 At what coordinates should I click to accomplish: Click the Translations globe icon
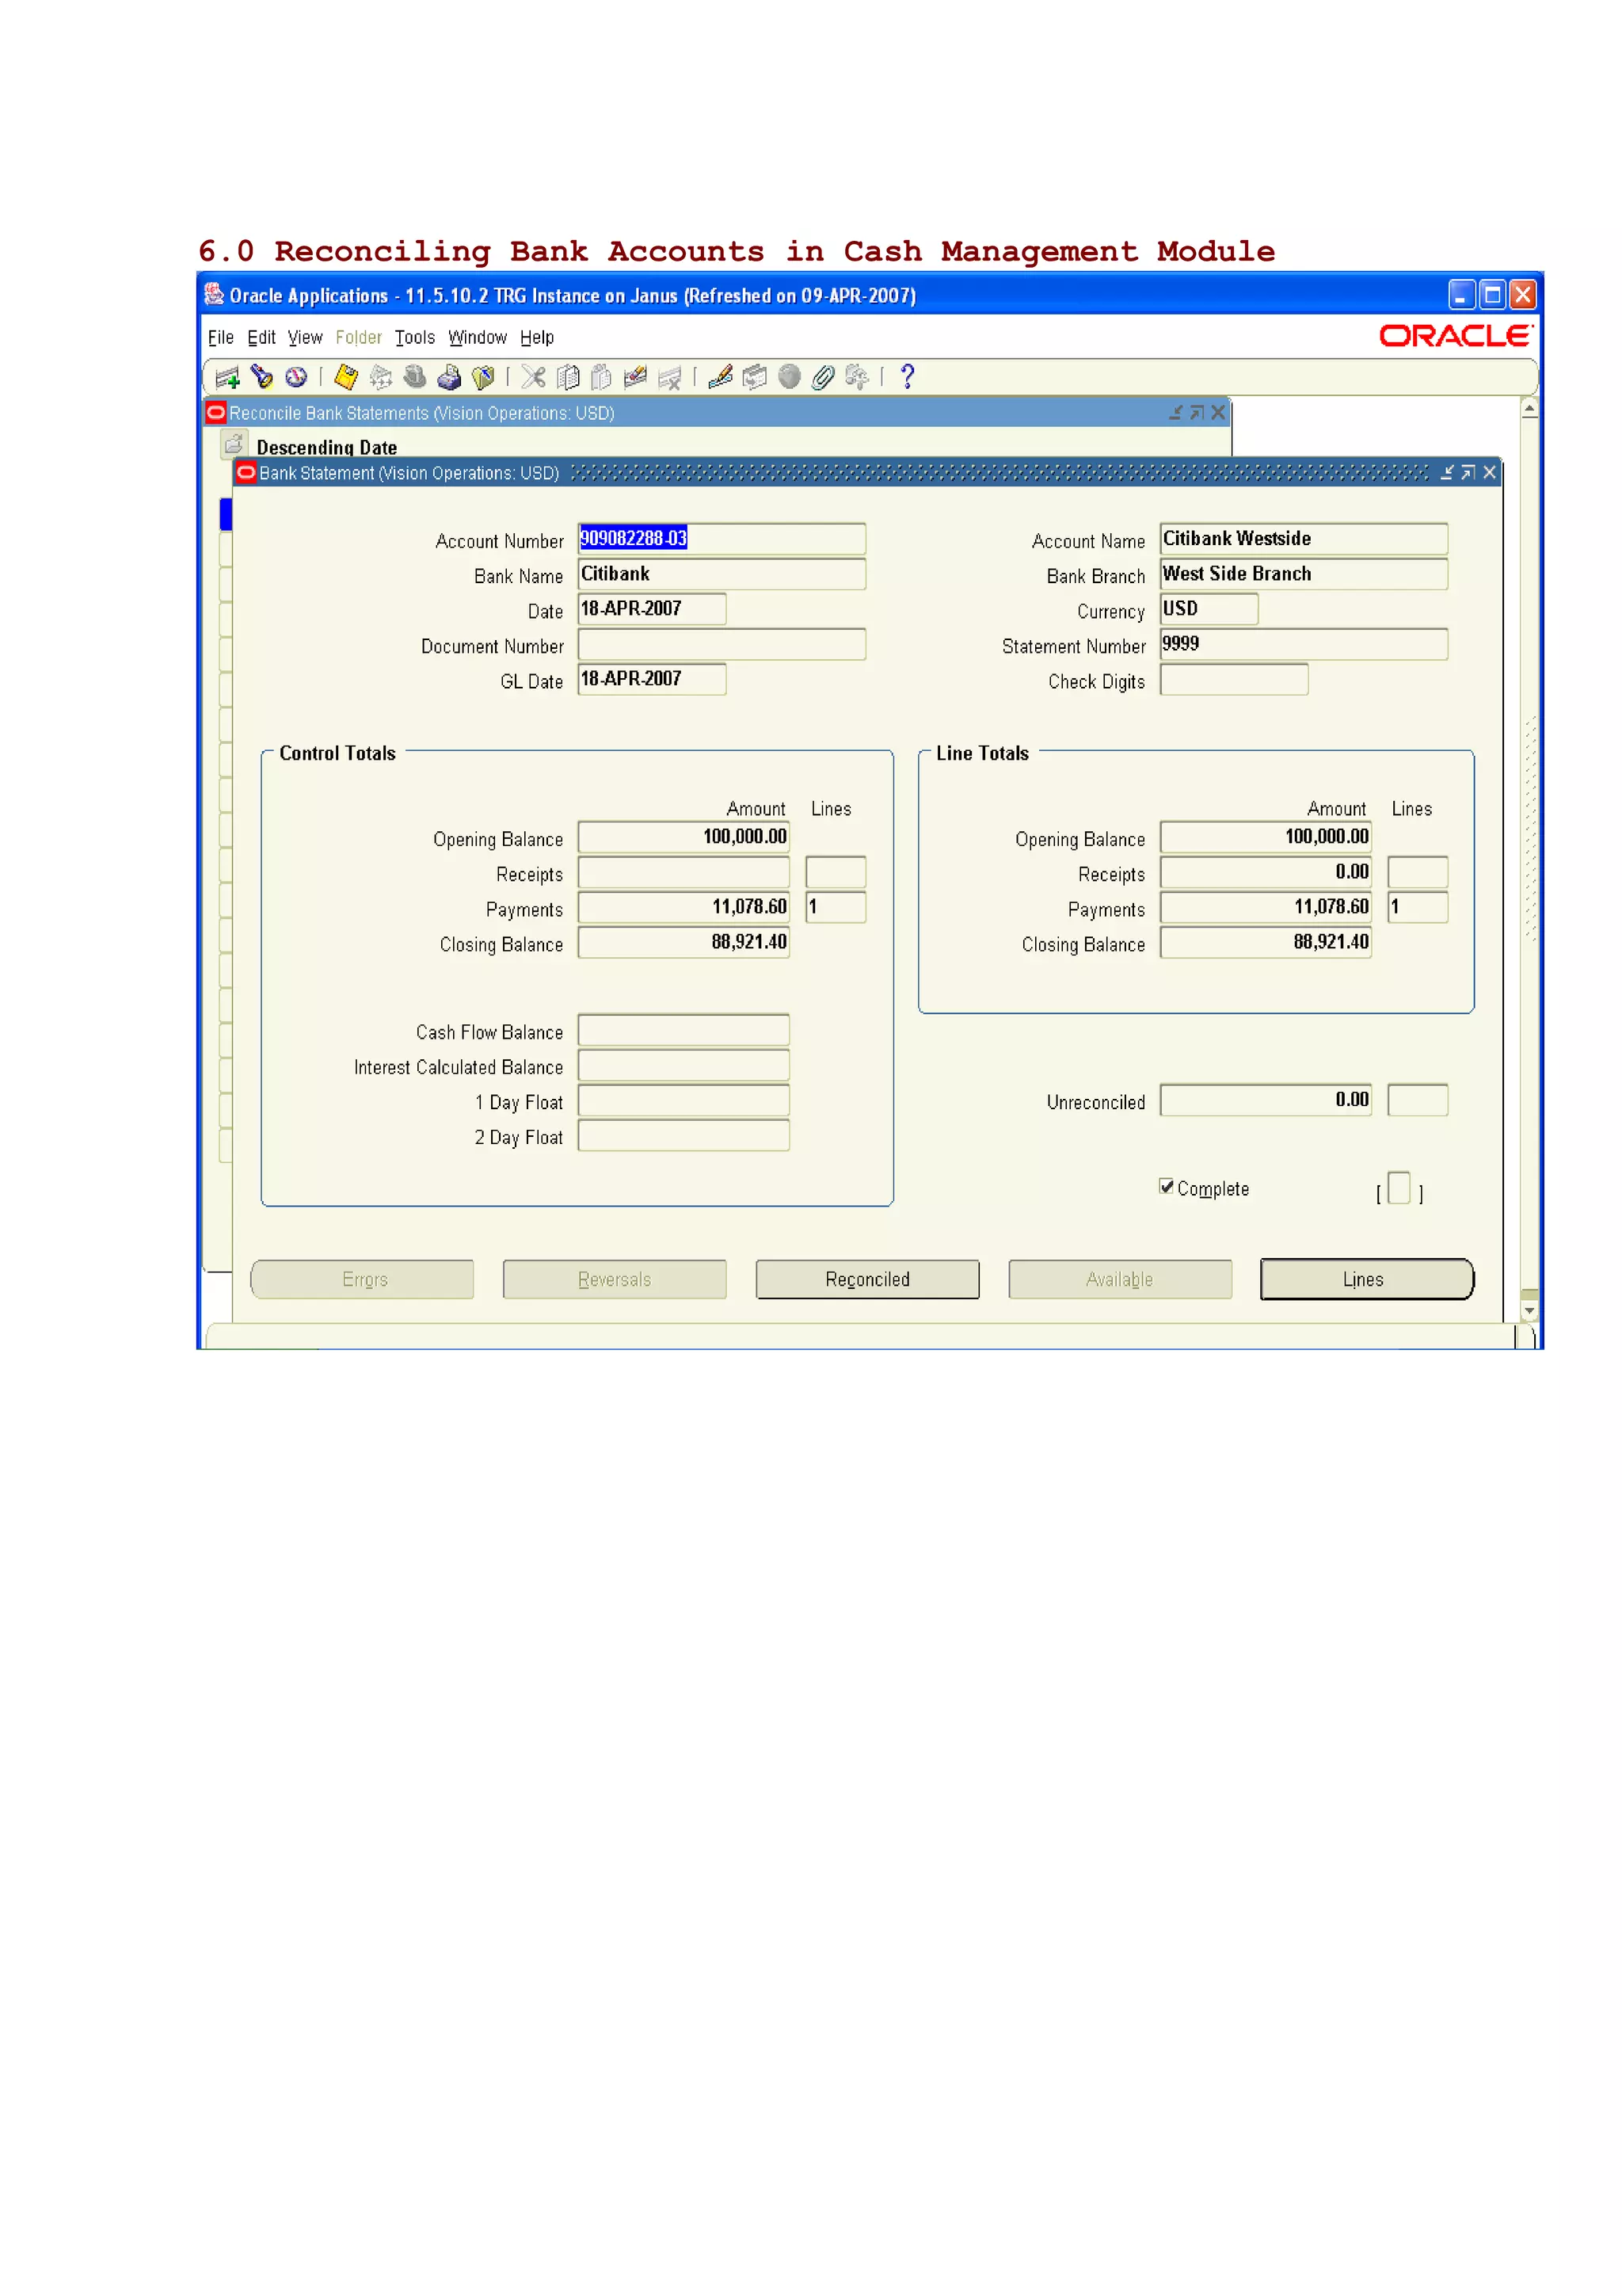pyautogui.click(x=790, y=377)
